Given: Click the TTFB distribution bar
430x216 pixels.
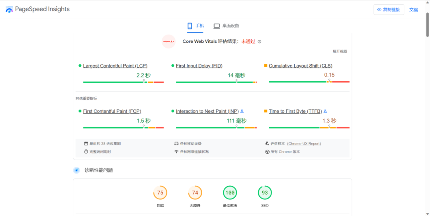Looking at the screenshot, I should coord(309,127).
